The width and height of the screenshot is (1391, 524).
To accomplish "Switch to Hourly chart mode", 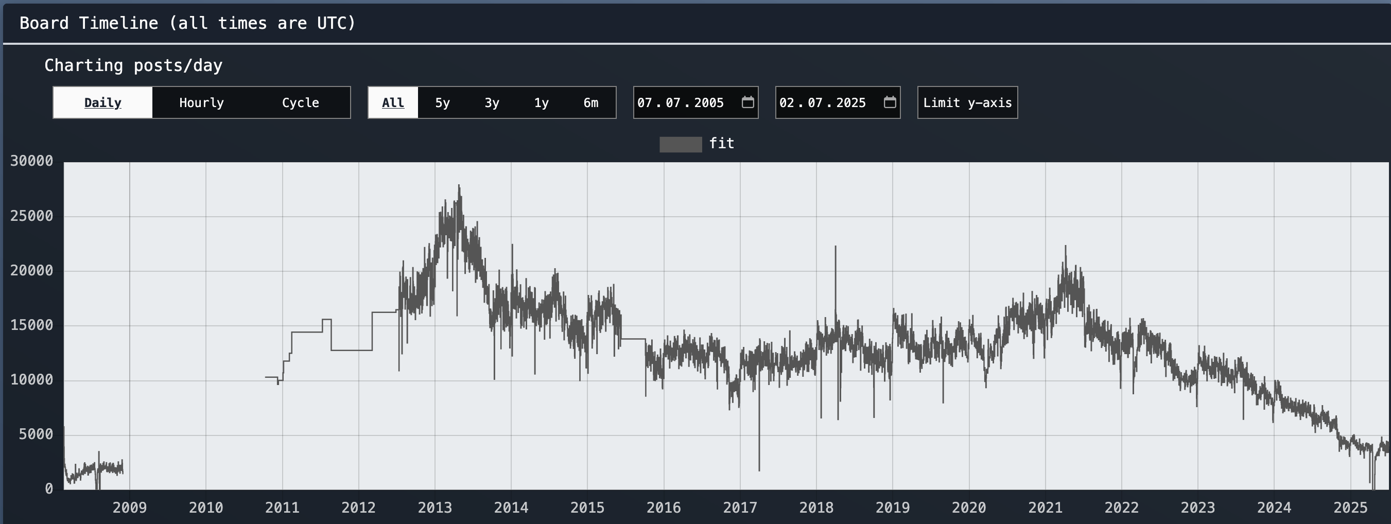I will [201, 102].
